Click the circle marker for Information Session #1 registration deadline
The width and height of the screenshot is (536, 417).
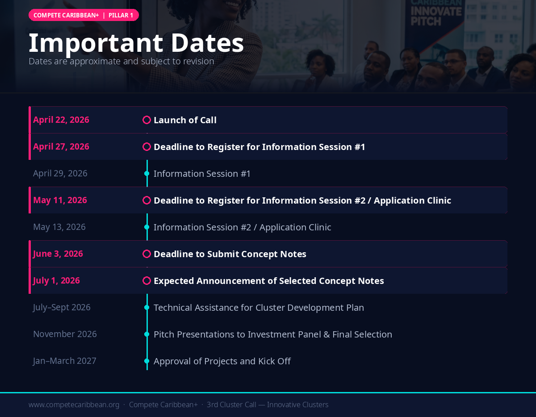(147, 146)
